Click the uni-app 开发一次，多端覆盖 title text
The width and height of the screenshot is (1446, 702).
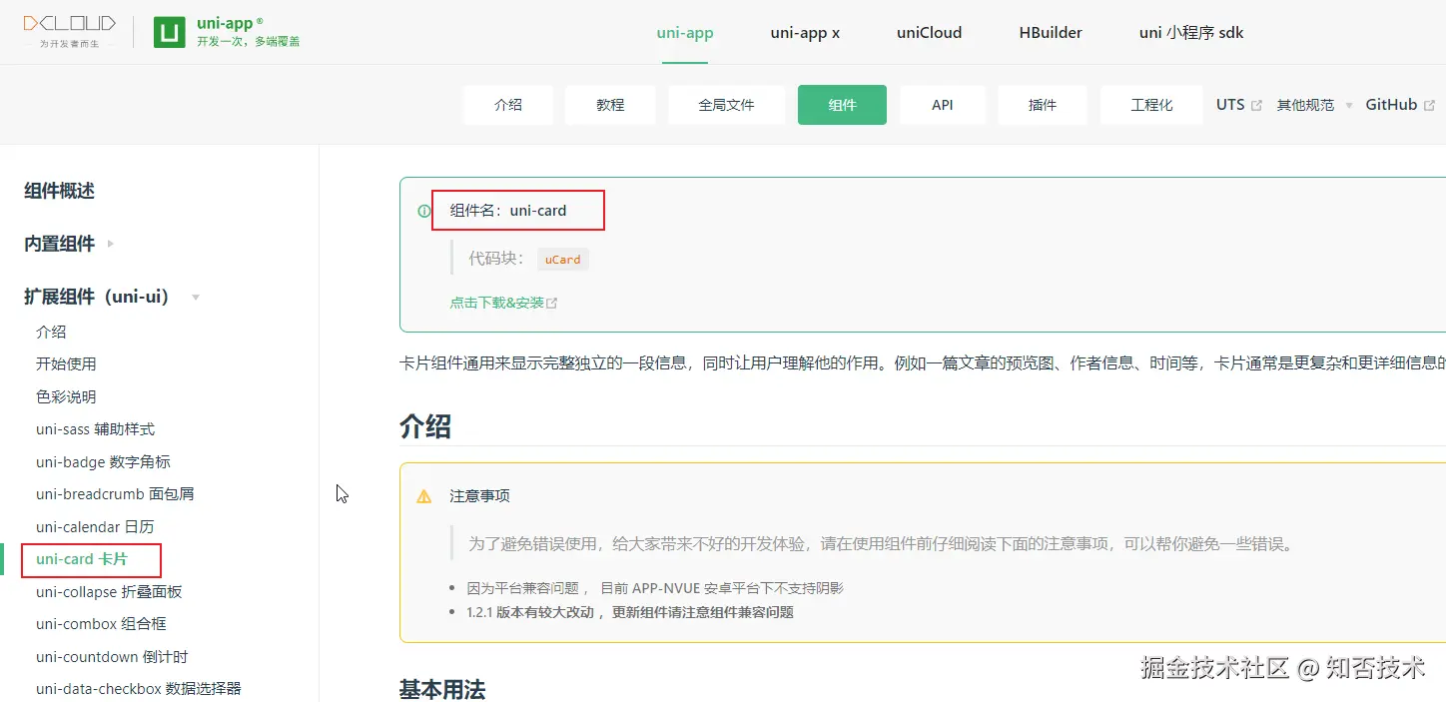click(x=248, y=32)
